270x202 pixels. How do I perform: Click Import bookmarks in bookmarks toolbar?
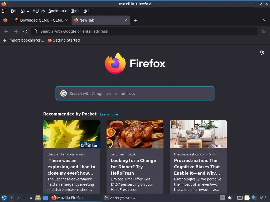pos(24,40)
